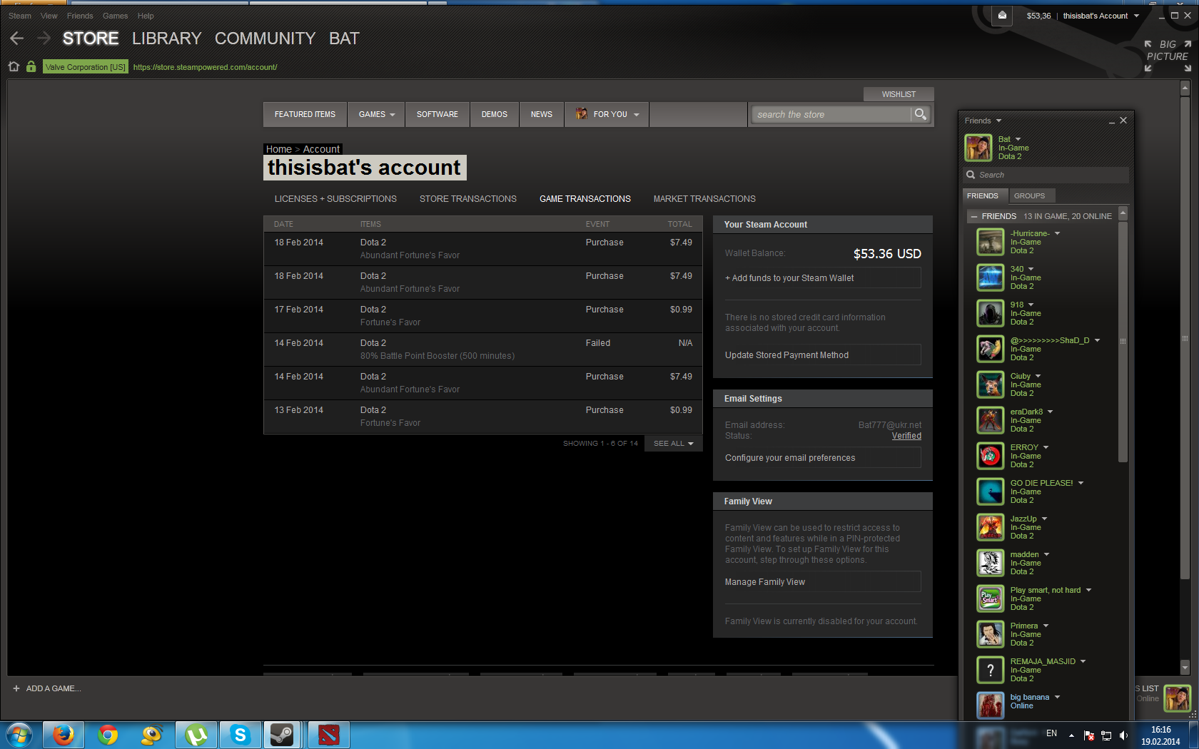Collapse the Friends group list

[974, 216]
